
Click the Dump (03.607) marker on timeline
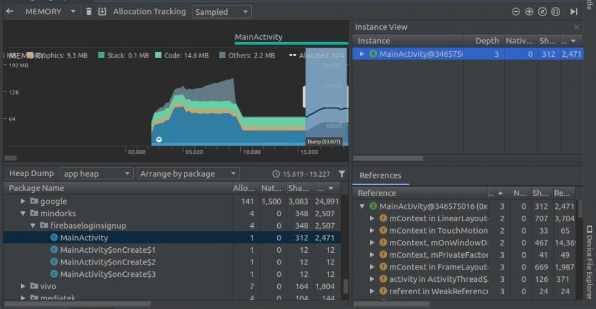pos(324,142)
